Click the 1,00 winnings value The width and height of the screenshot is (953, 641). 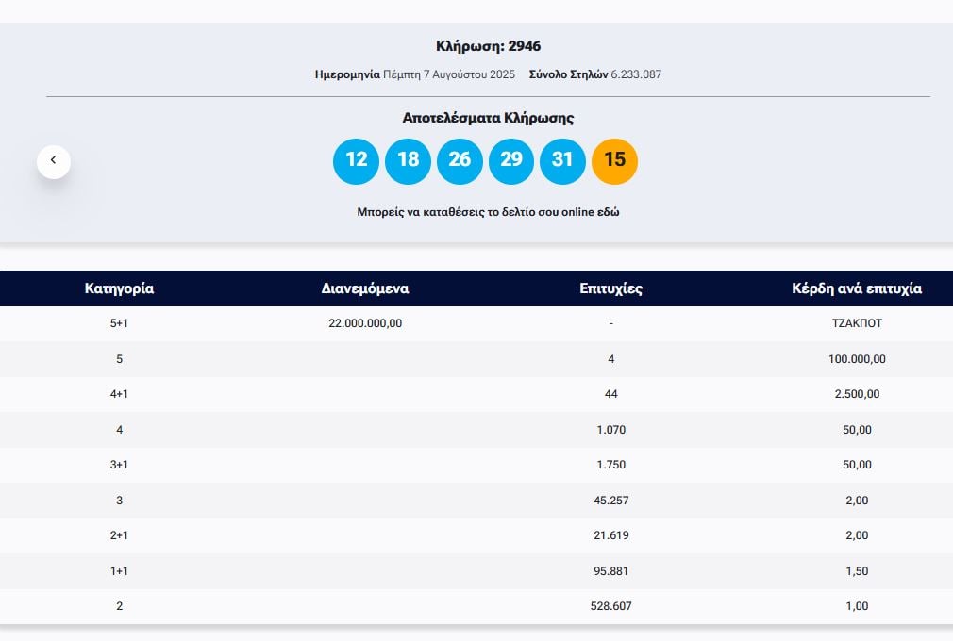[857, 606]
